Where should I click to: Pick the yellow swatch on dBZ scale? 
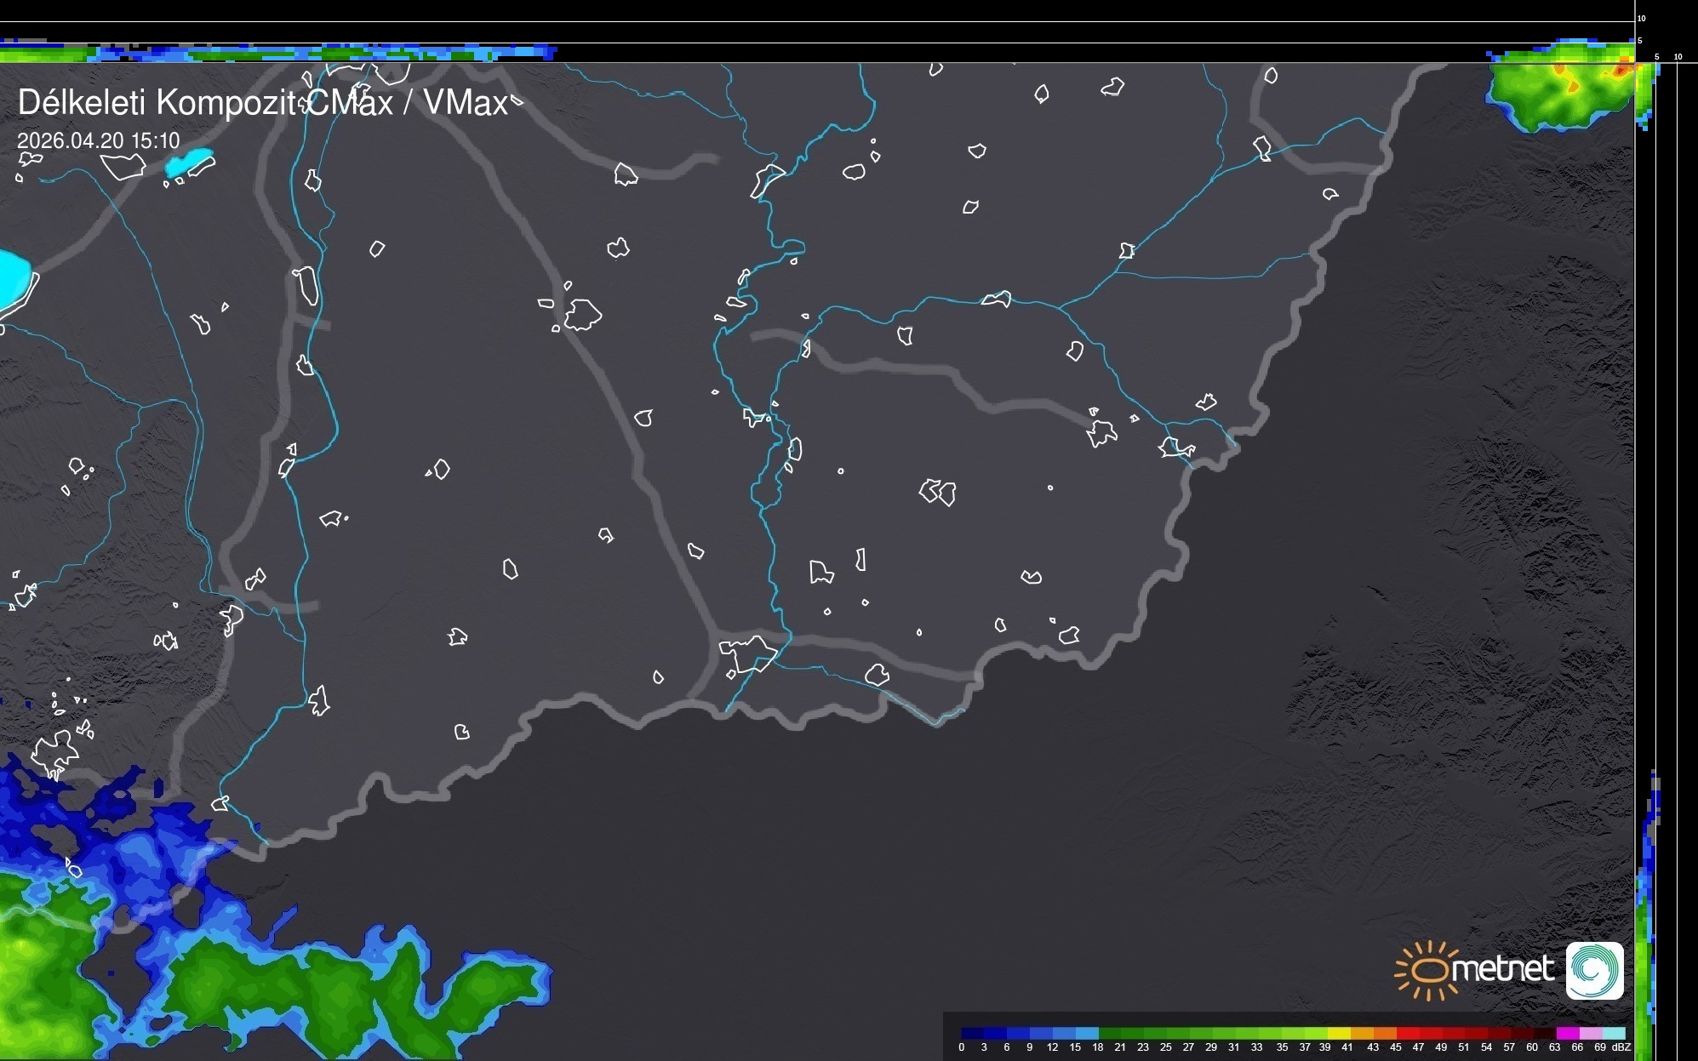coord(1340,1033)
